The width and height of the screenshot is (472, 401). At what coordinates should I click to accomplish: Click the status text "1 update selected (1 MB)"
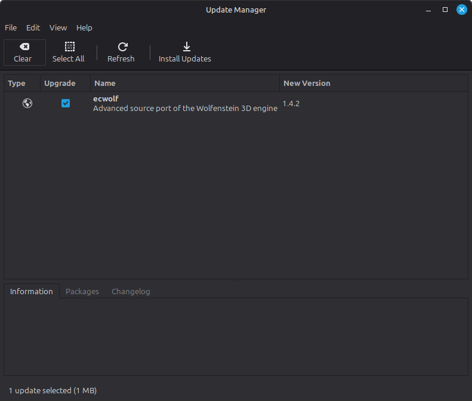53,390
